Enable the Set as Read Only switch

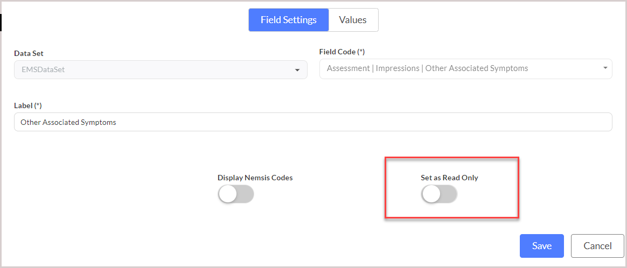(439, 194)
